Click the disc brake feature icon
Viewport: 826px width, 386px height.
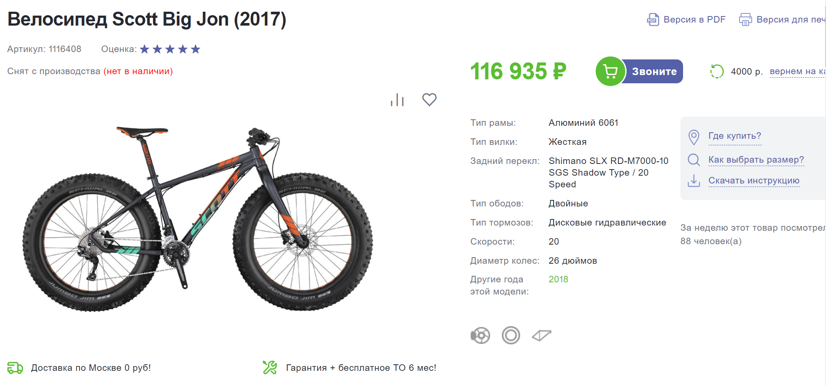pos(480,335)
